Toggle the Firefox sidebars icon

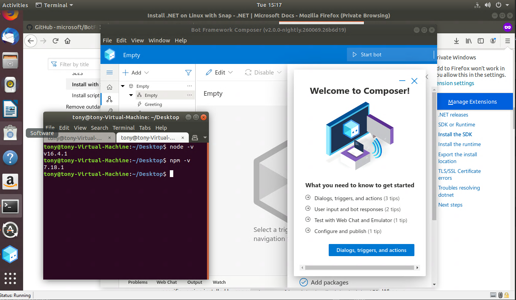[481, 40]
